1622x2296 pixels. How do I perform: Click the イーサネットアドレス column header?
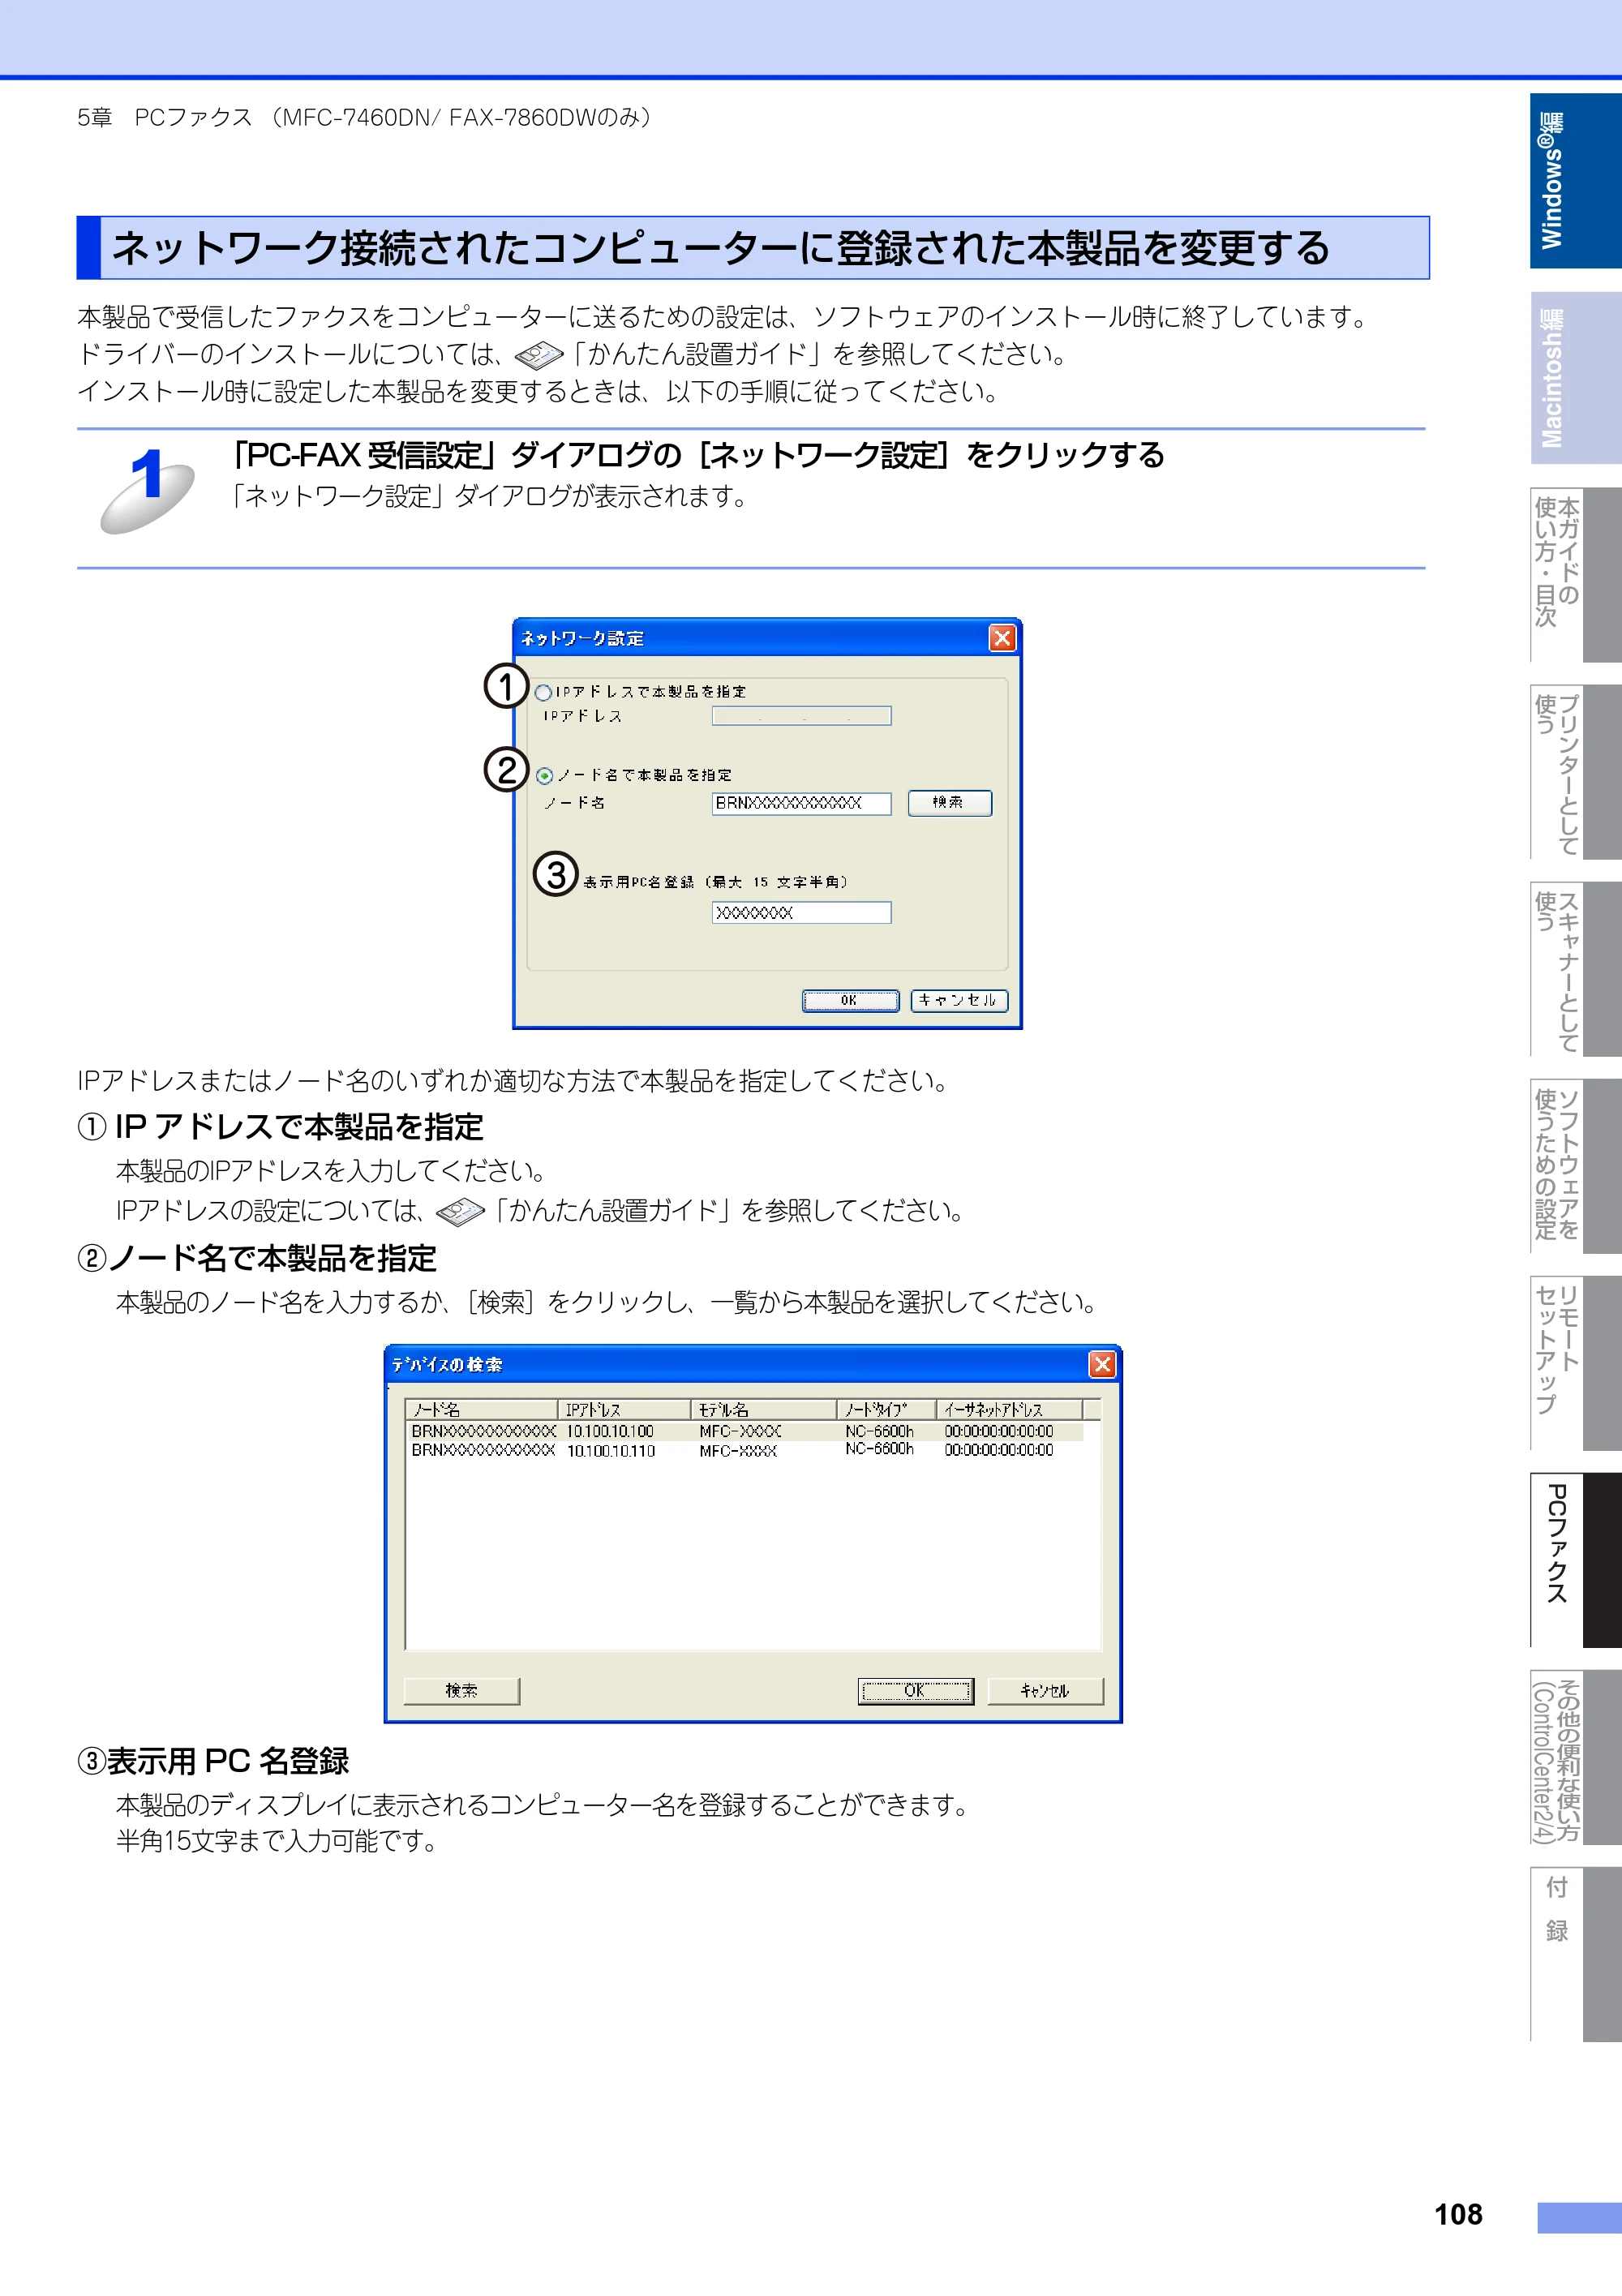pyautogui.click(x=1009, y=1410)
